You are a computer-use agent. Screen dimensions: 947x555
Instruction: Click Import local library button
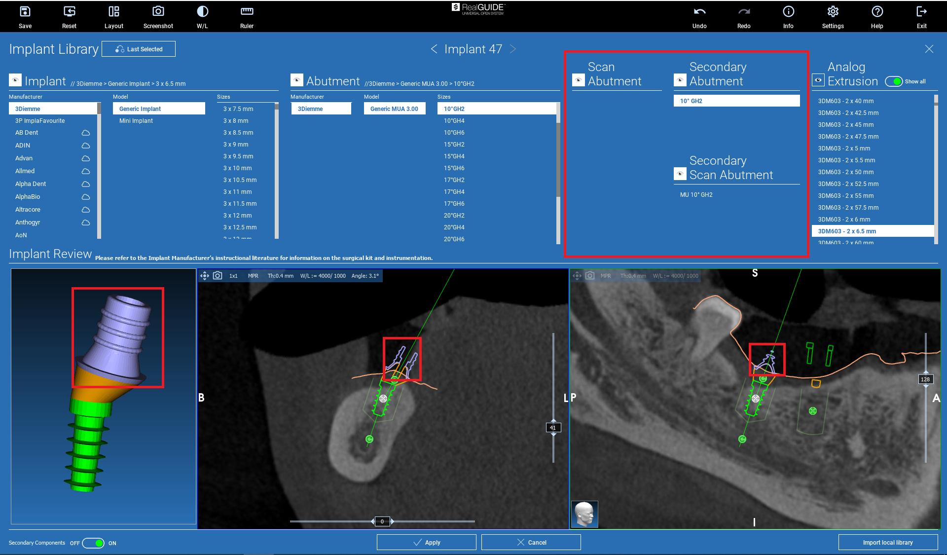[887, 542]
